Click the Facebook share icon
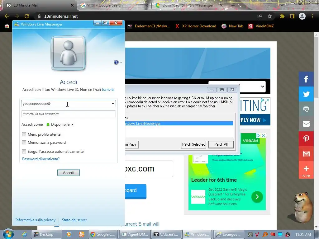Image resolution: width=319 pixels, height=239 pixels. click(306, 79)
